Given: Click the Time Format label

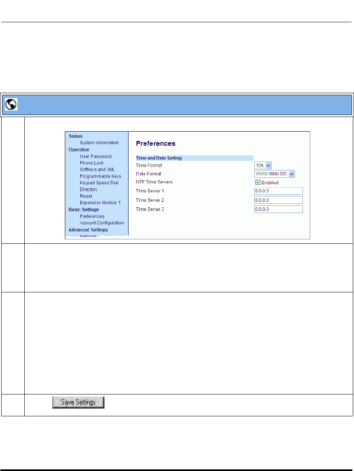Looking at the screenshot, I should [x=149, y=166].
